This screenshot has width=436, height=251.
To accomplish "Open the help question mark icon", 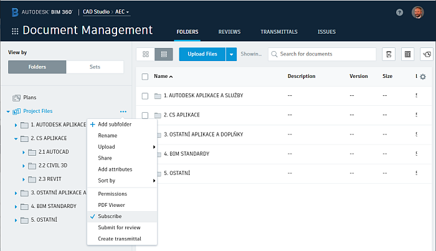I will pos(399,12).
